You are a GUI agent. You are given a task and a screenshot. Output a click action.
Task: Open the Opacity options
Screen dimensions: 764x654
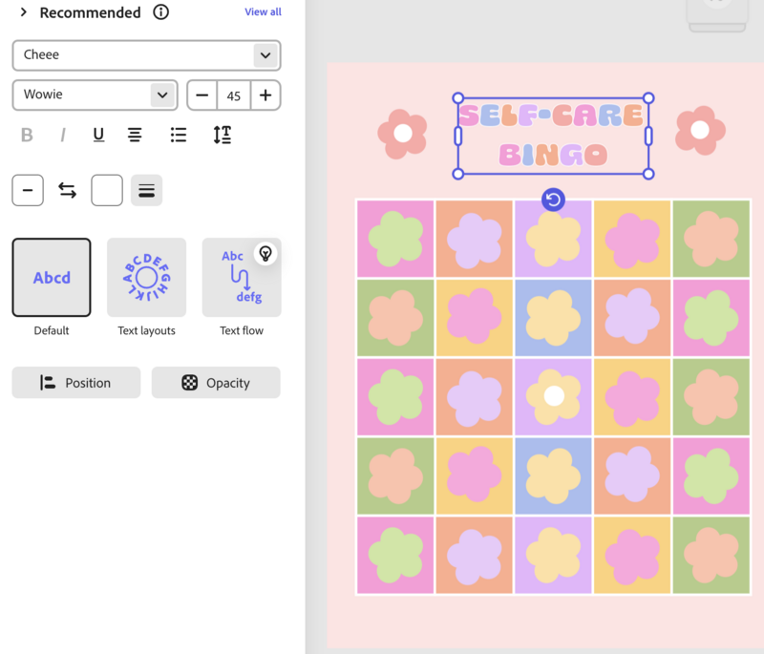point(216,383)
